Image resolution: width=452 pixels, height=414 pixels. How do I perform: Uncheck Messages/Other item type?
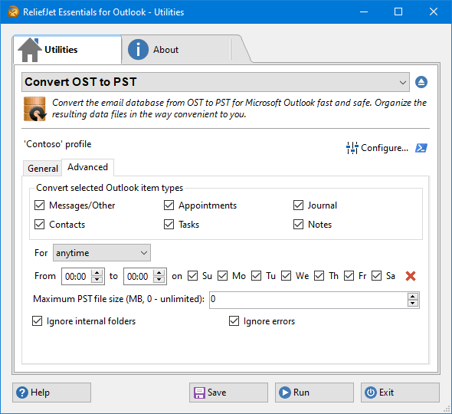pyautogui.click(x=40, y=205)
